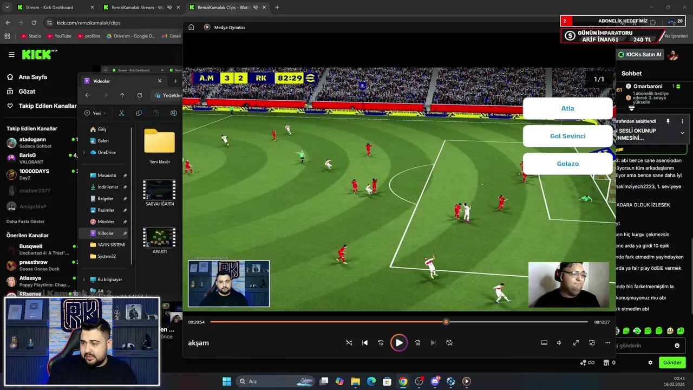Expand OneDrive tree node
Screen dimensions: 693x390
(84, 152)
